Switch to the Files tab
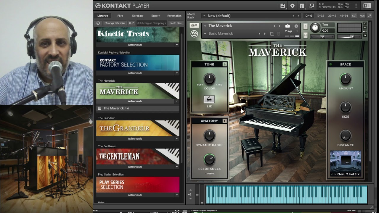The image size is (379, 213). tap(120, 16)
